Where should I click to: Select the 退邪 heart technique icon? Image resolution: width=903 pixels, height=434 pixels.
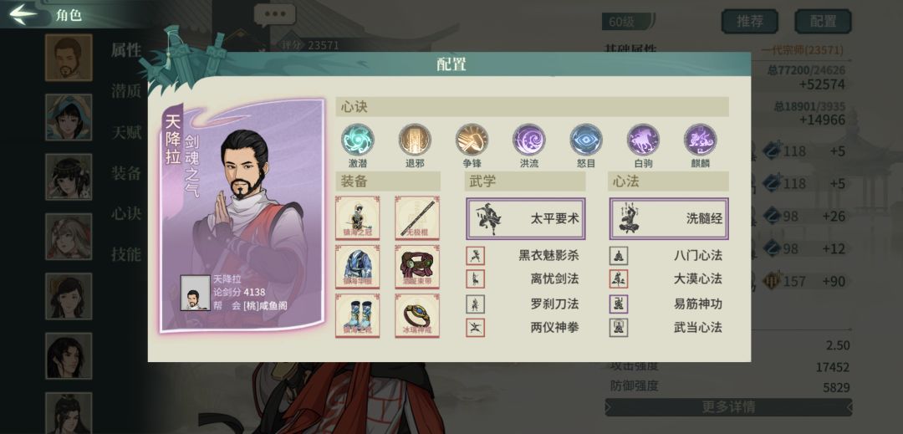pos(415,140)
